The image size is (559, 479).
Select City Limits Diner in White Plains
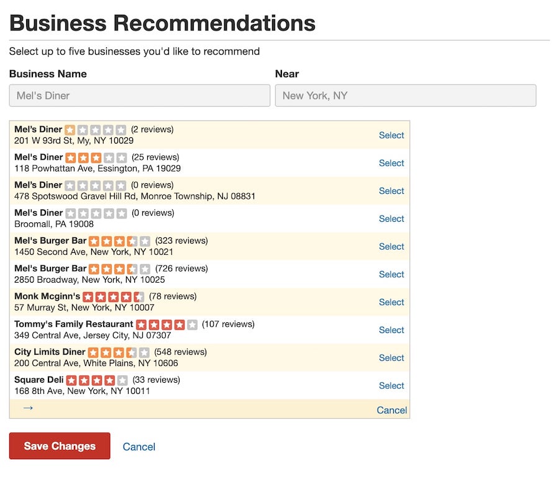coord(391,358)
